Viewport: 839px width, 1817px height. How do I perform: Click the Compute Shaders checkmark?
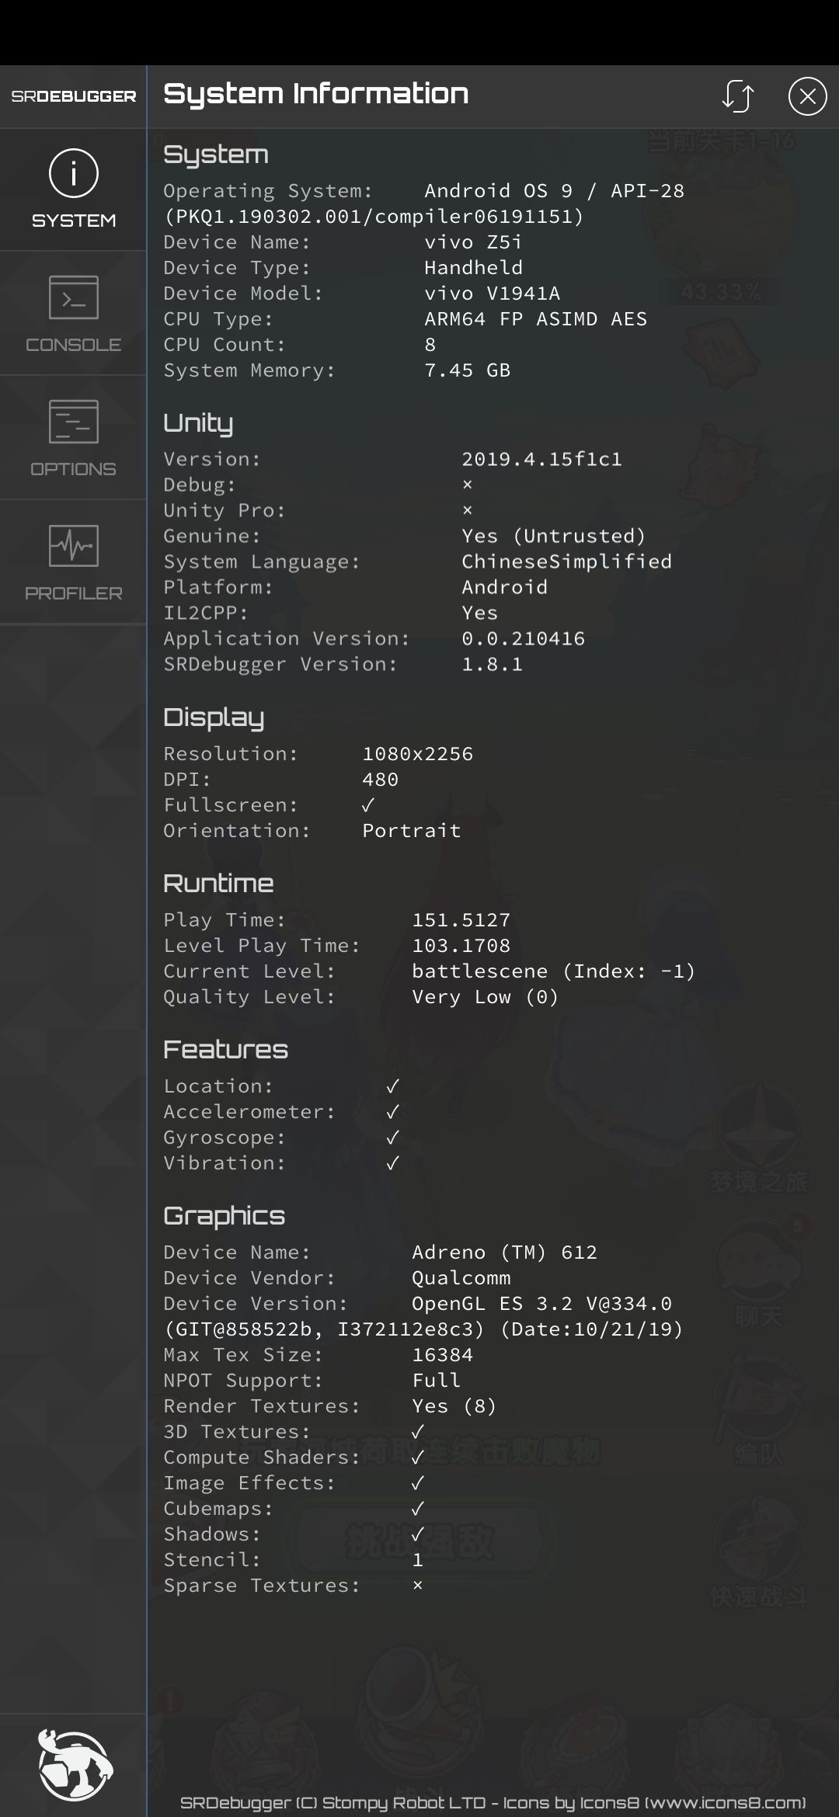click(418, 1457)
